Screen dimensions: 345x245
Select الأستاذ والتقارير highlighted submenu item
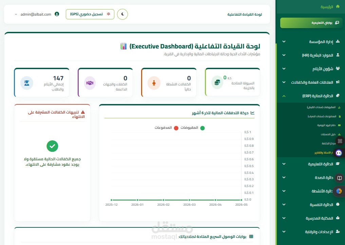pyautogui.click(x=324, y=153)
